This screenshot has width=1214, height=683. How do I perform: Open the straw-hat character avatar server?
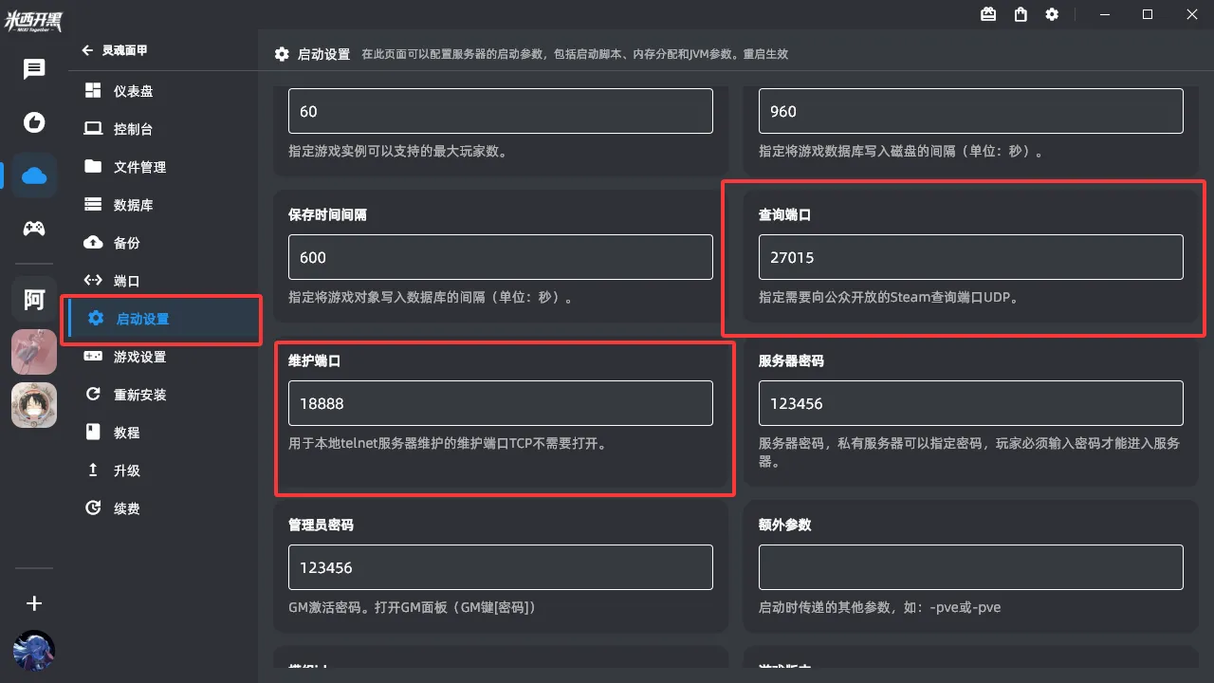pyautogui.click(x=34, y=405)
